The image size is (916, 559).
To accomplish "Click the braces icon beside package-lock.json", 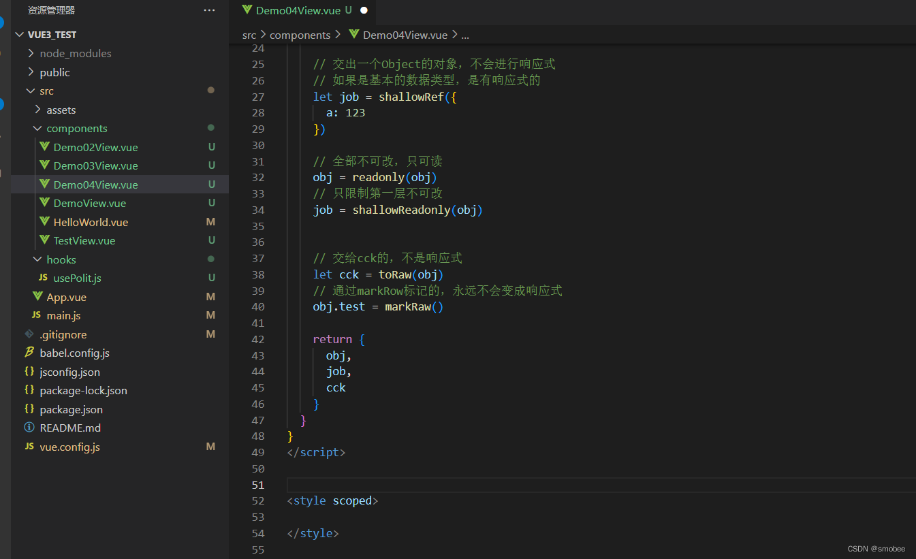I will pyautogui.click(x=29, y=390).
